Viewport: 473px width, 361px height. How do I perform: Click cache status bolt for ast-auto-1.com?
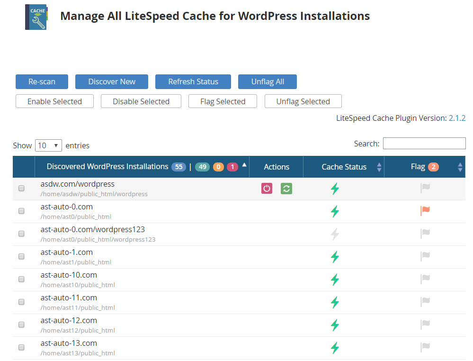(x=335, y=257)
